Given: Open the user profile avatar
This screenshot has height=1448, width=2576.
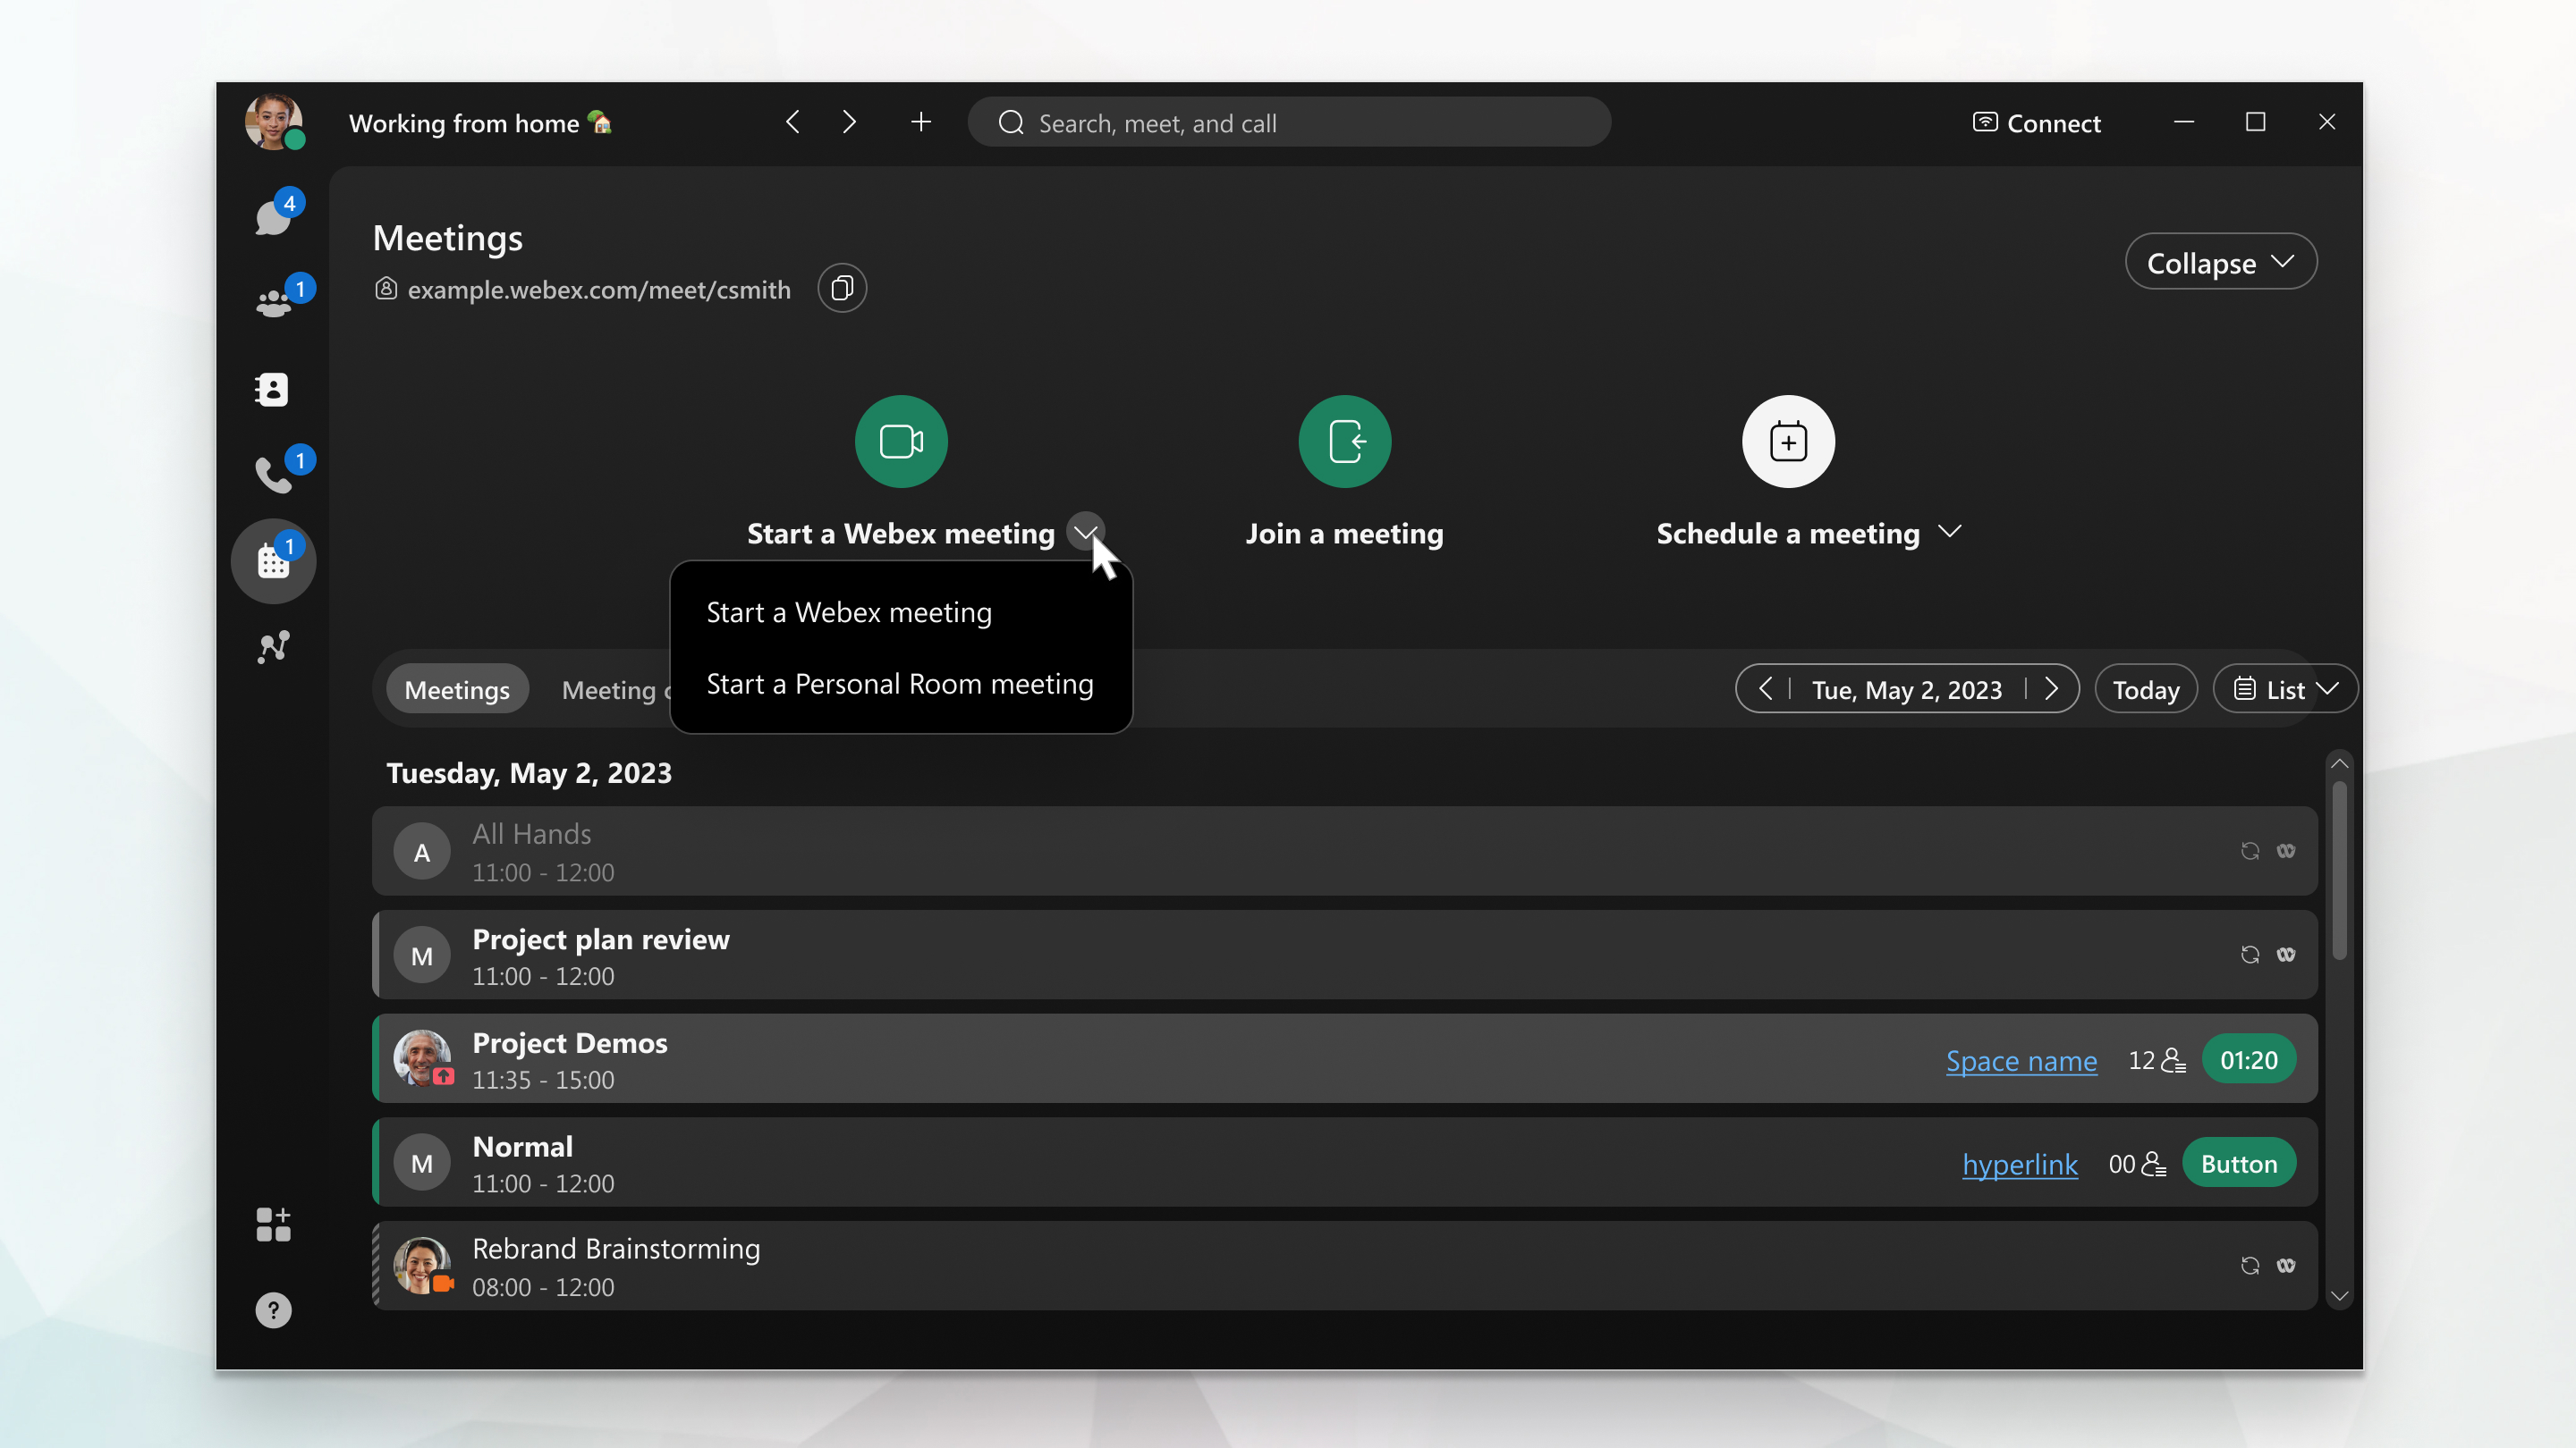Looking at the screenshot, I should 274,122.
